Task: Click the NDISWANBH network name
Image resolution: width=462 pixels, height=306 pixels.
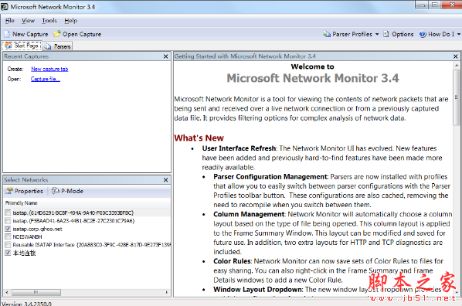Action: (27, 236)
